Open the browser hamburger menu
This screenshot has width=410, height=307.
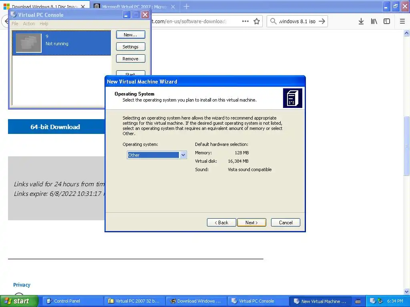[x=402, y=21]
